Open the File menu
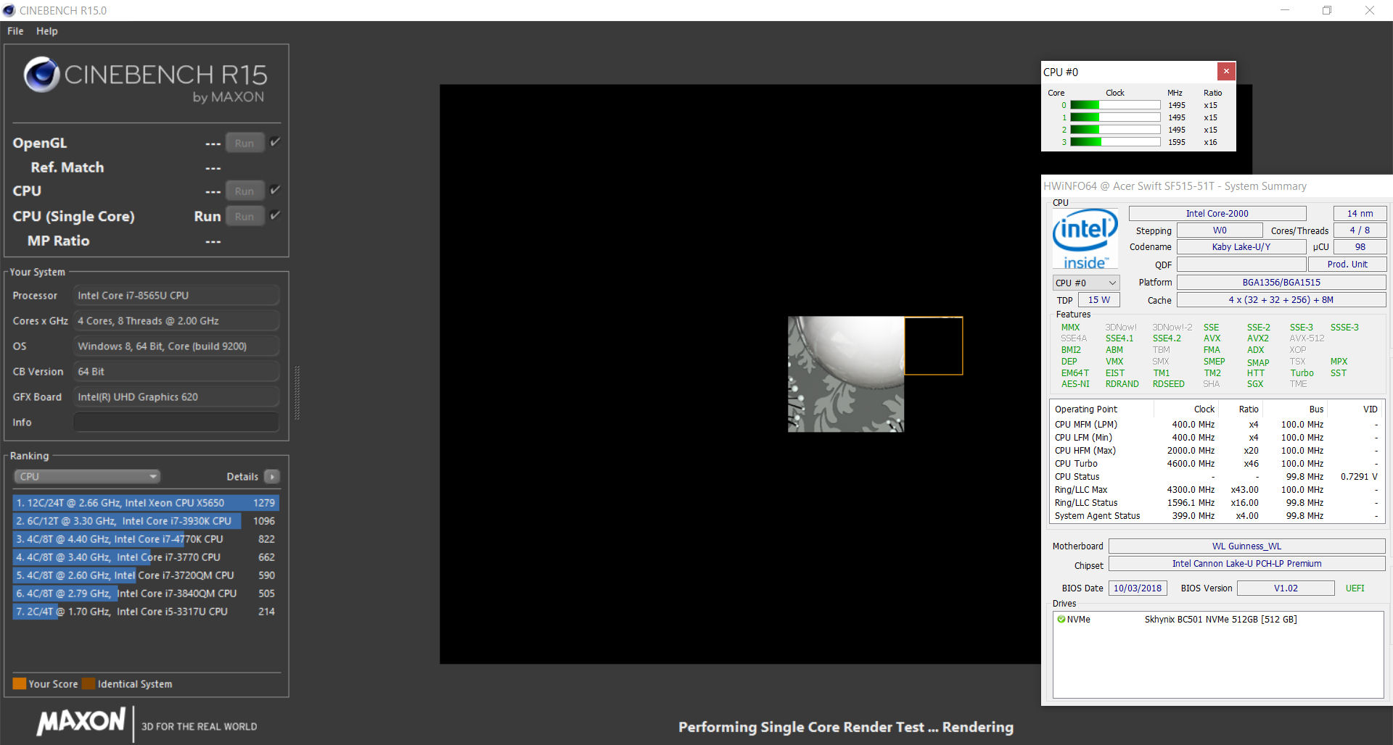This screenshot has height=745, width=1393. click(15, 31)
